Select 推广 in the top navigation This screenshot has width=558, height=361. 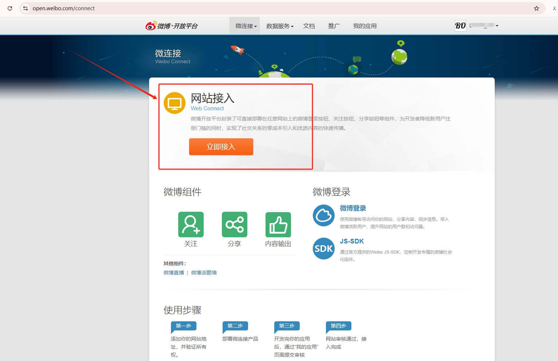(x=334, y=26)
